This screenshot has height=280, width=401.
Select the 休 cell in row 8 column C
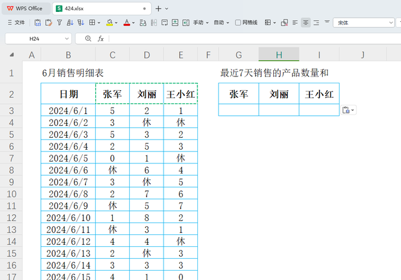click(x=113, y=170)
